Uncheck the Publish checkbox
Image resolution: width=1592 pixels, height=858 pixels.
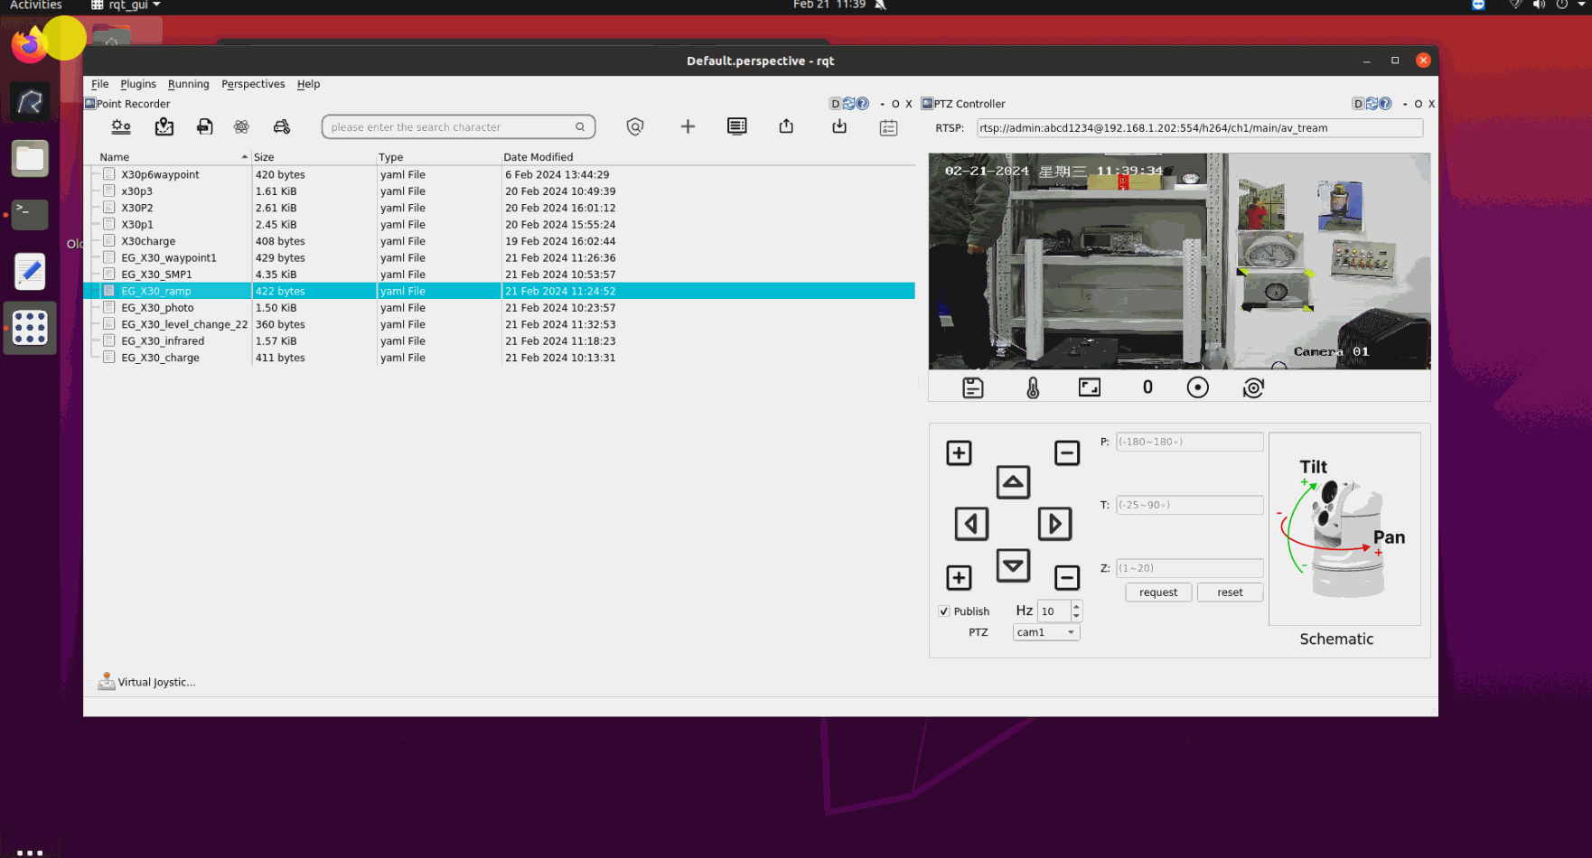tap(944, 611)
